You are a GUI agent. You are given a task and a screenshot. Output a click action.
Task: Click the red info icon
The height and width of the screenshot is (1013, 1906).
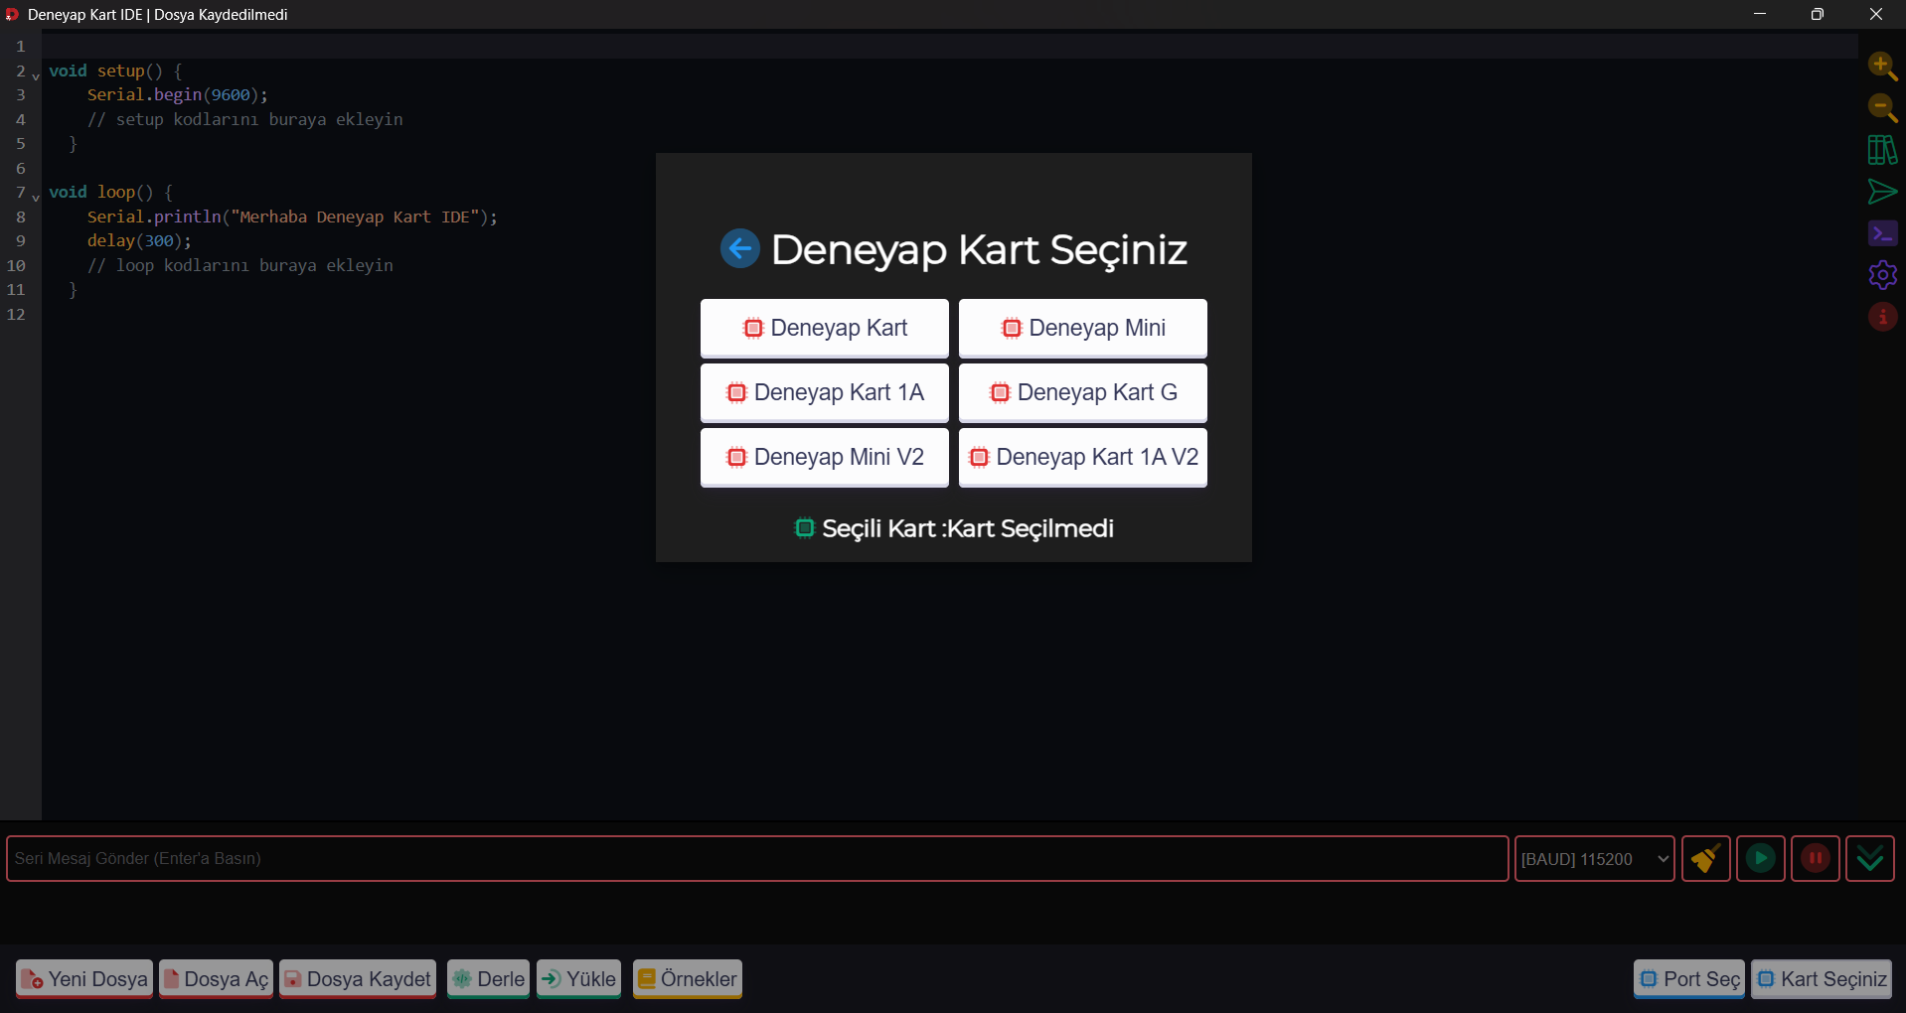point(1882,317)
